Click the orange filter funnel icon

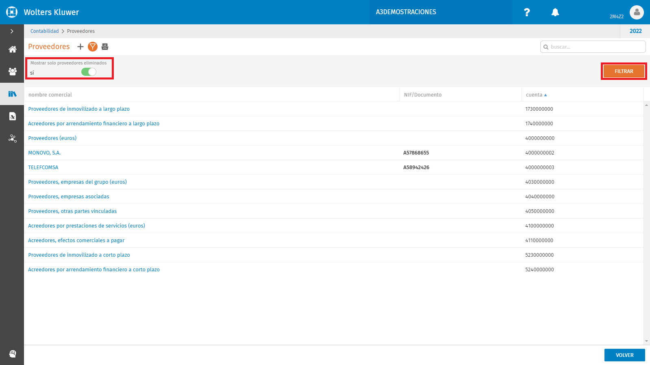[x=93, y=47]
